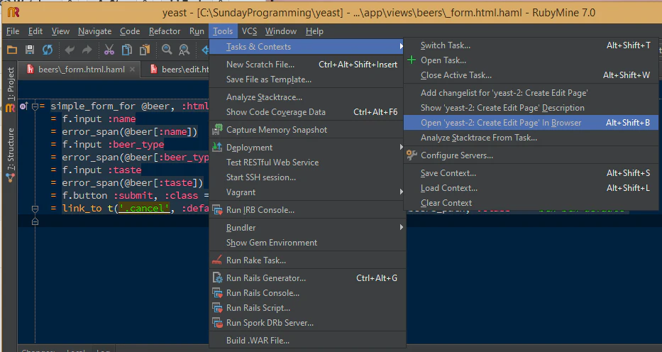Screen dimensions: 662x352
Task: Choose Show yeast-2 Description entry
Action: coord(531,108)
